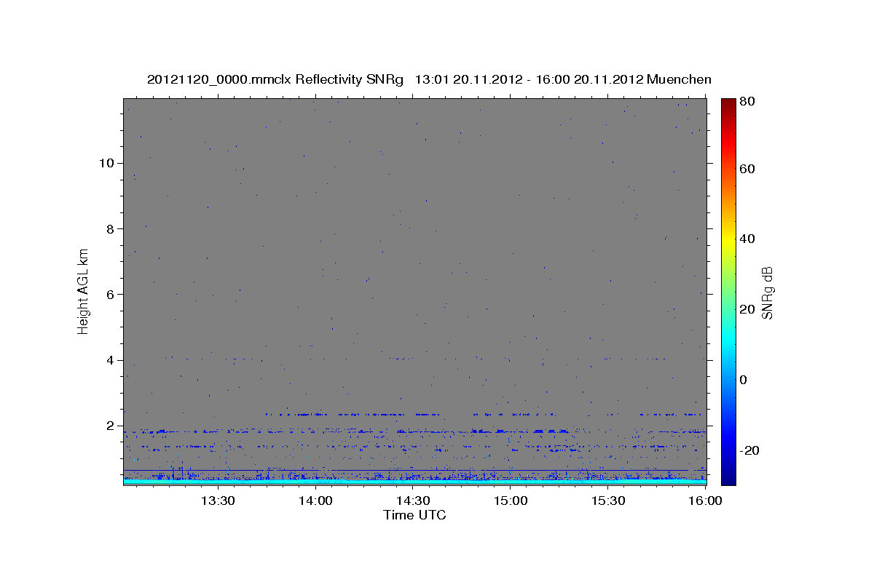Click the colorbar value 80
Image resolution: width=874 pixels, height=582 pixels.
point(747,101)
